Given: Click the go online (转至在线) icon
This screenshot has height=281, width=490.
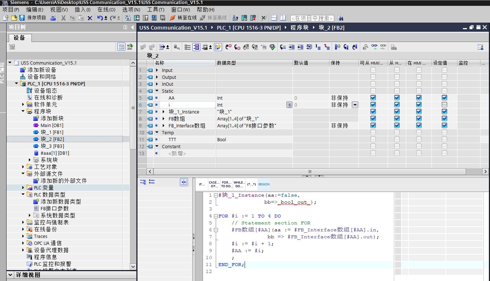Looking at the screenshot, I should (173, 18).
